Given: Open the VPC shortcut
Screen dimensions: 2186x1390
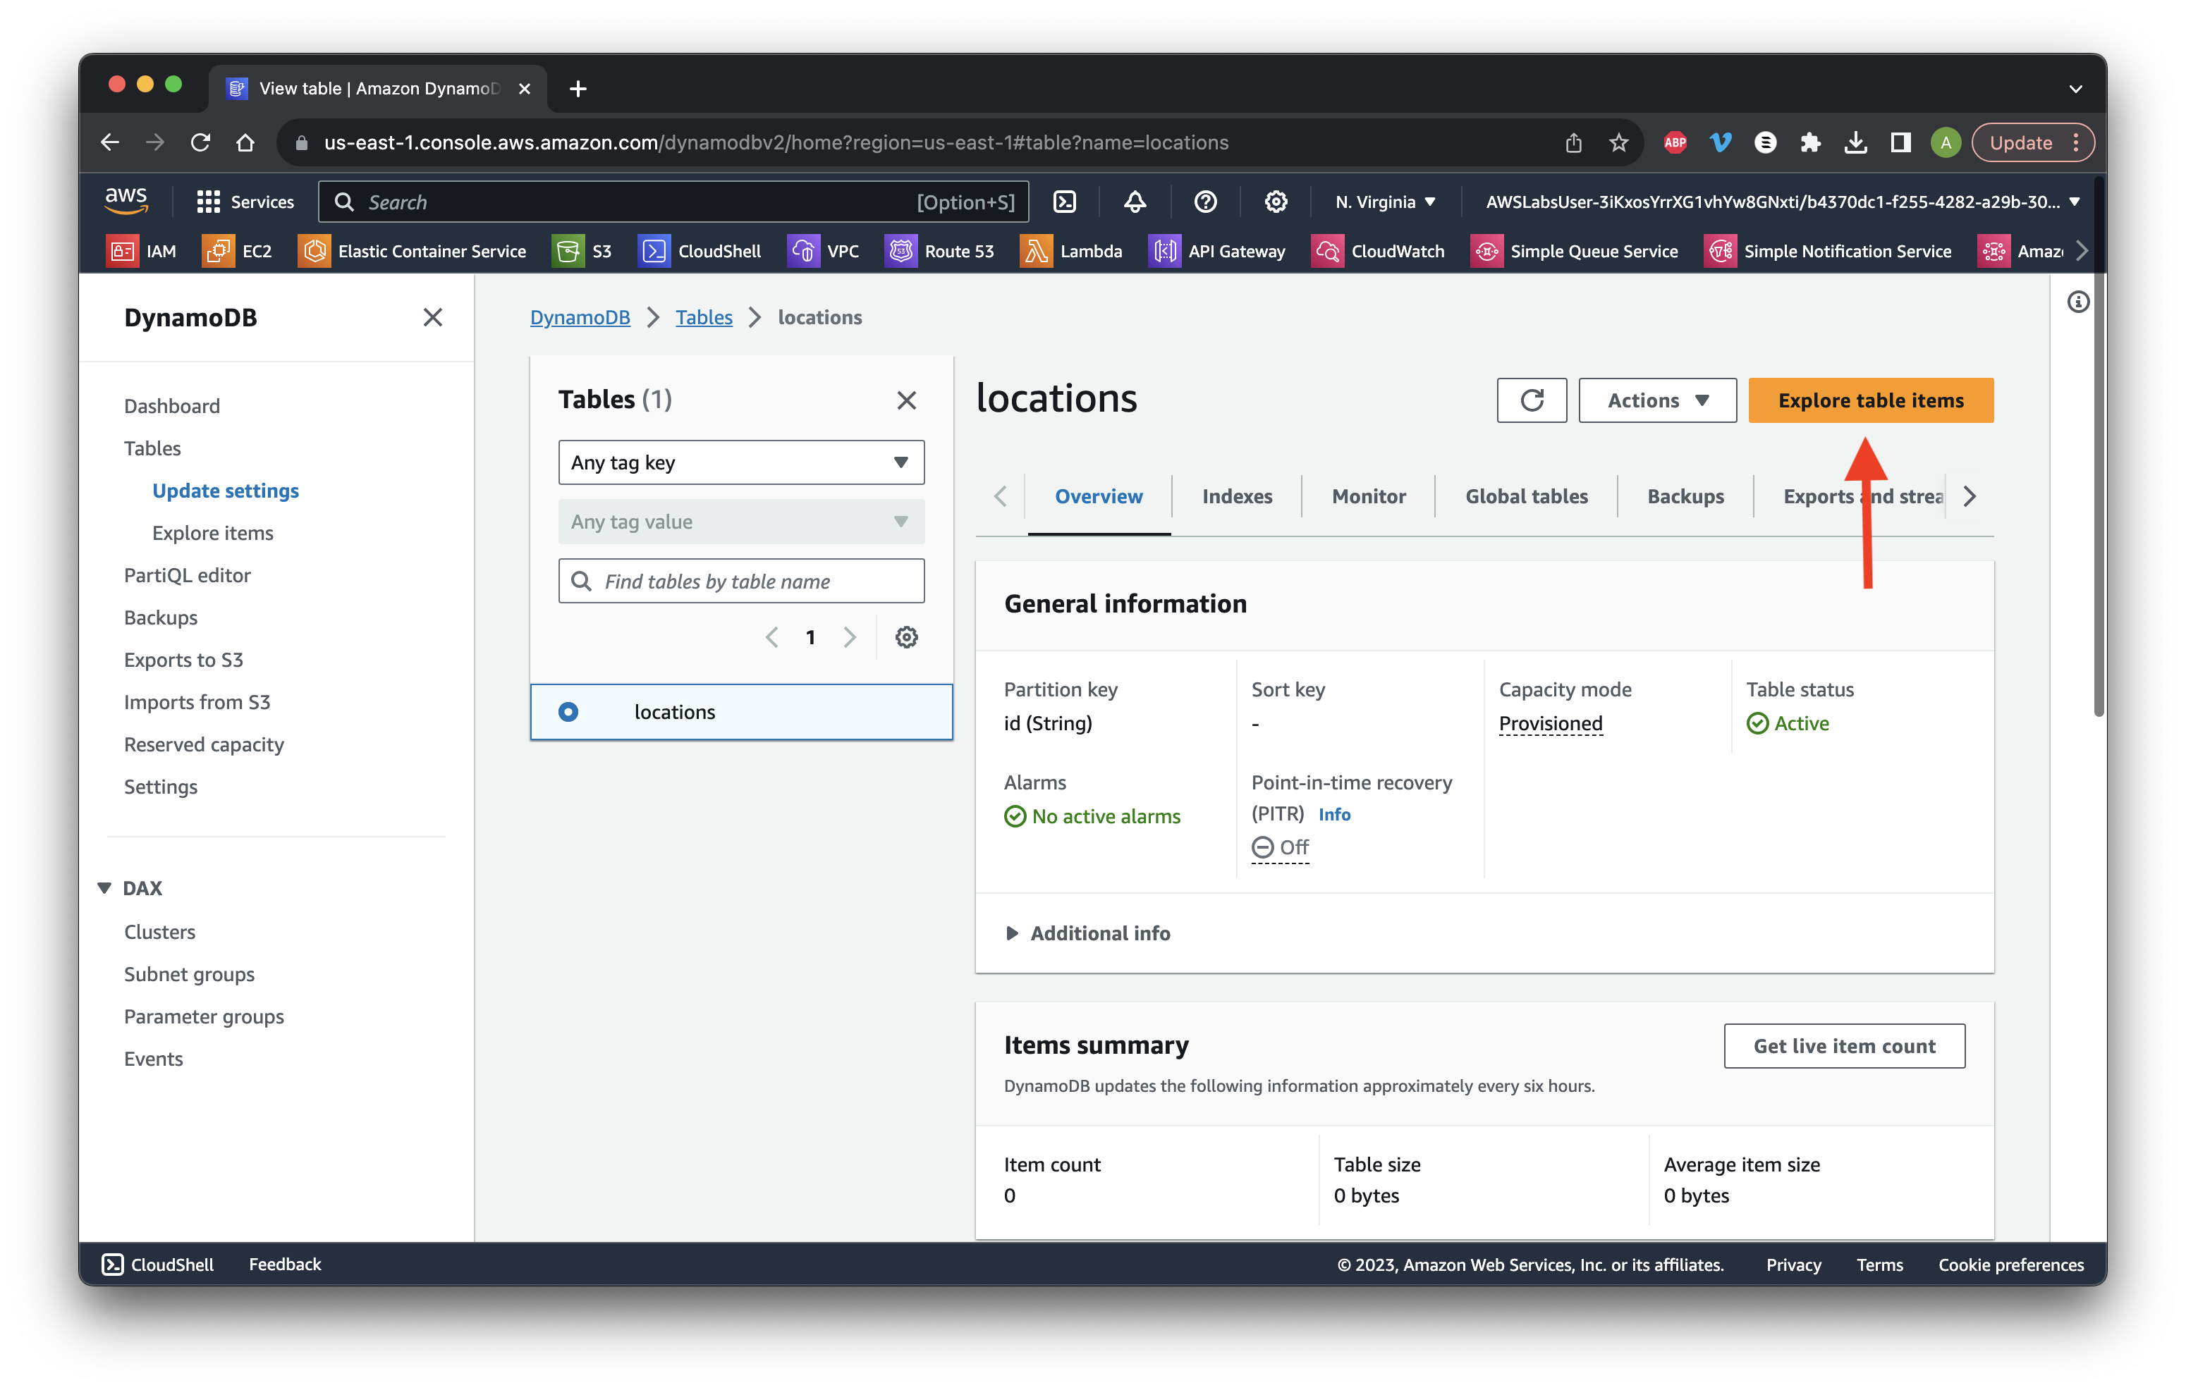Looking at the screenshot, I should pos(824,252).
